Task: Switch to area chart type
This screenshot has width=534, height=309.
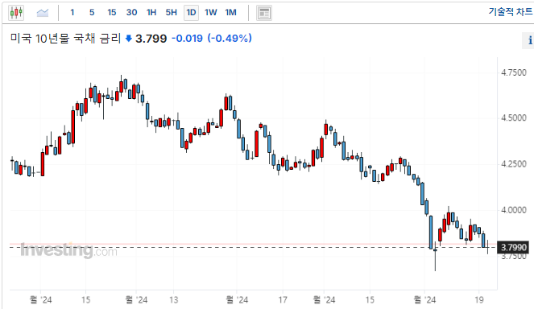Action: 43,13
